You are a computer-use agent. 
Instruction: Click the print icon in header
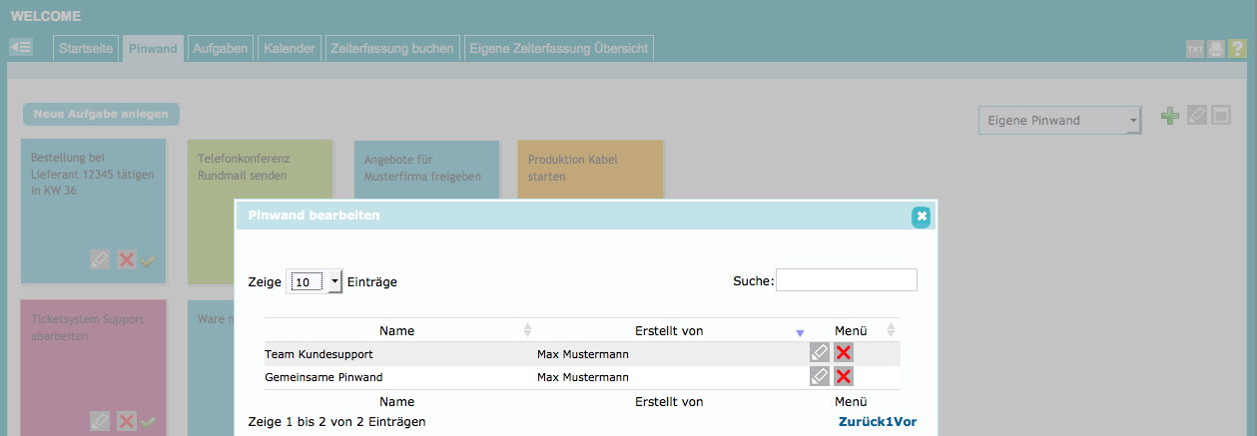1215,49
